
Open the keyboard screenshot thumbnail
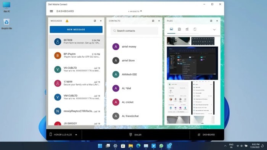(x=203, y=41)
